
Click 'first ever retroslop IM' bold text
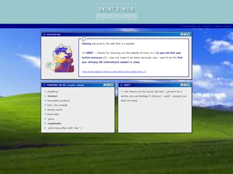point(132,60)
